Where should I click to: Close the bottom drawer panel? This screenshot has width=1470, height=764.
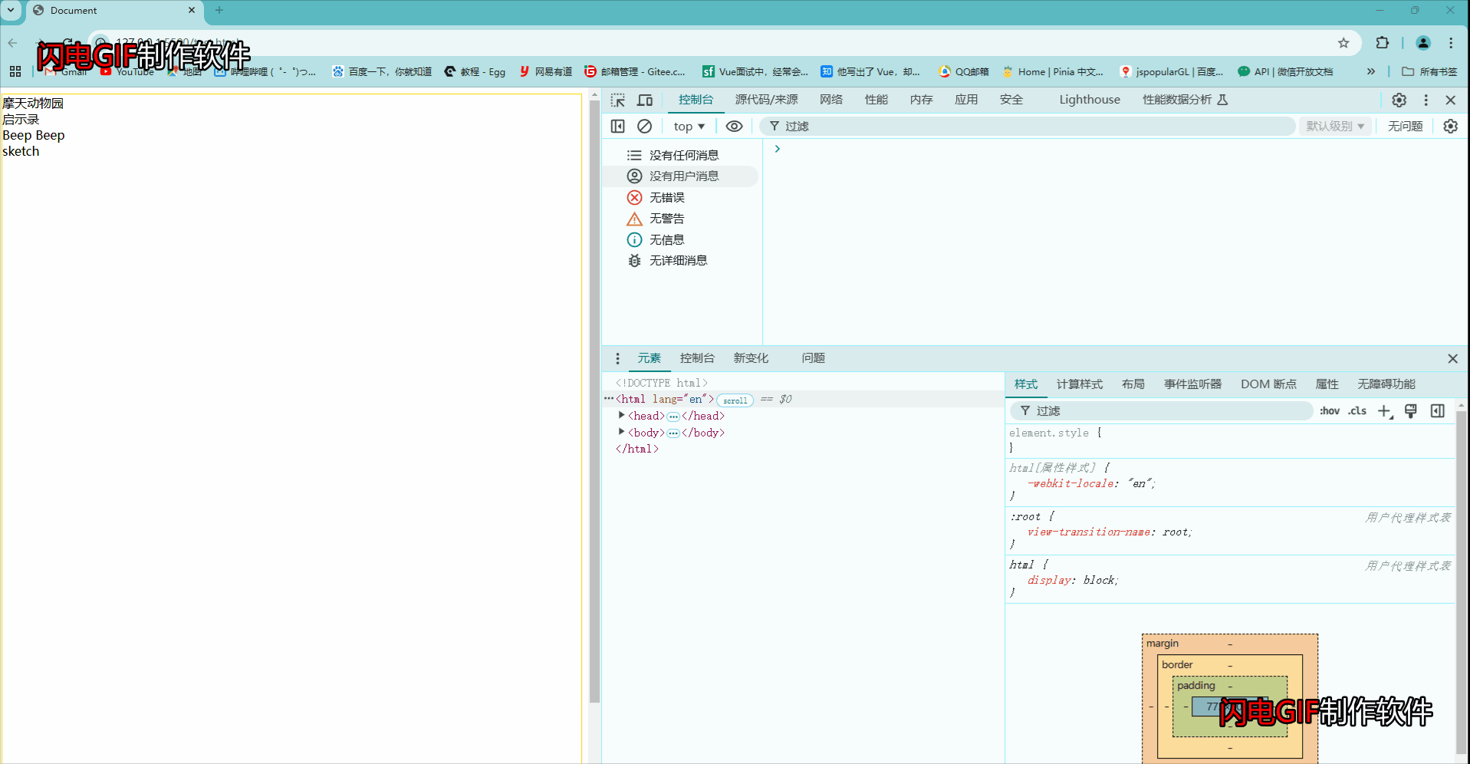(1452, 358)
